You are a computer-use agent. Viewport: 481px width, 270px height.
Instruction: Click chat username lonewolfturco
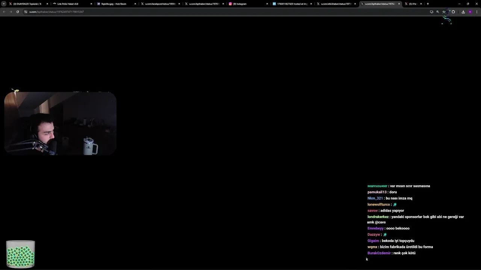[x=379, y=204]
